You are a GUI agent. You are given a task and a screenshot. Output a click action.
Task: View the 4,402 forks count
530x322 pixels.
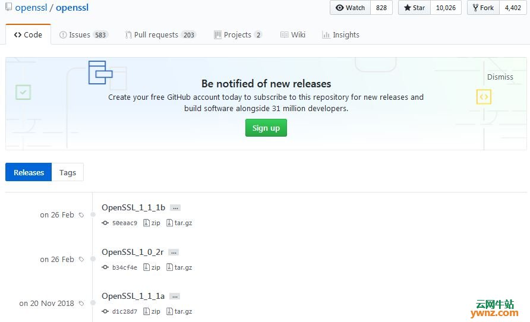coord(513,8)
